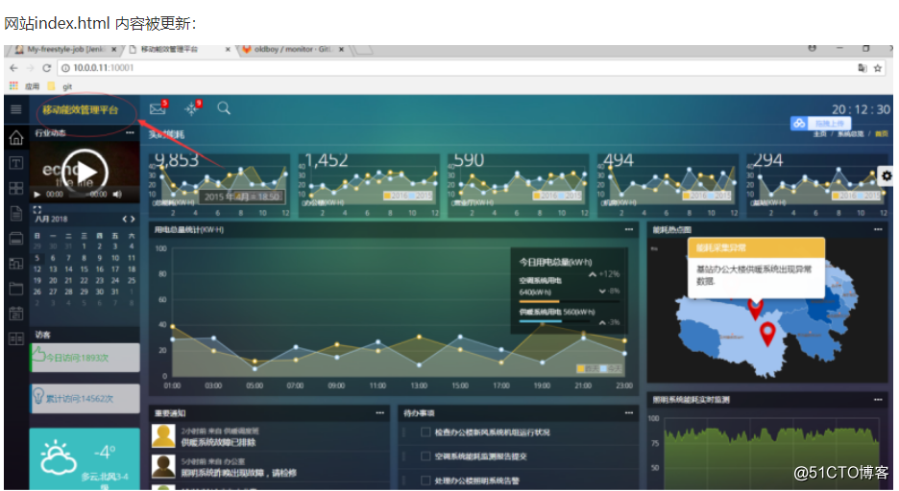Viewport: 899px width, 491px height.
Task: Click the small play control under the video
Action: click(x=37, y=195)
